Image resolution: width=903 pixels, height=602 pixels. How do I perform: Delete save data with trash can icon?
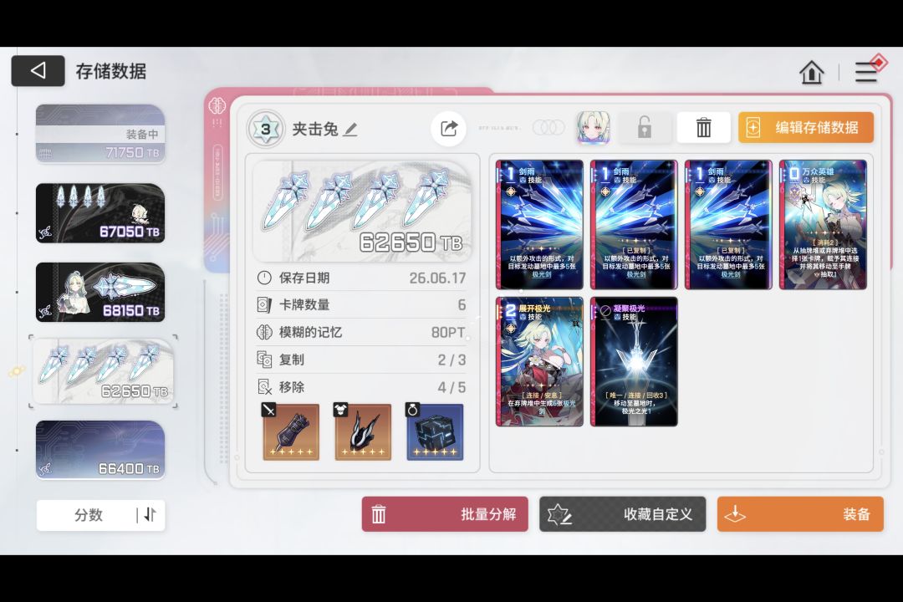point(704,127)
